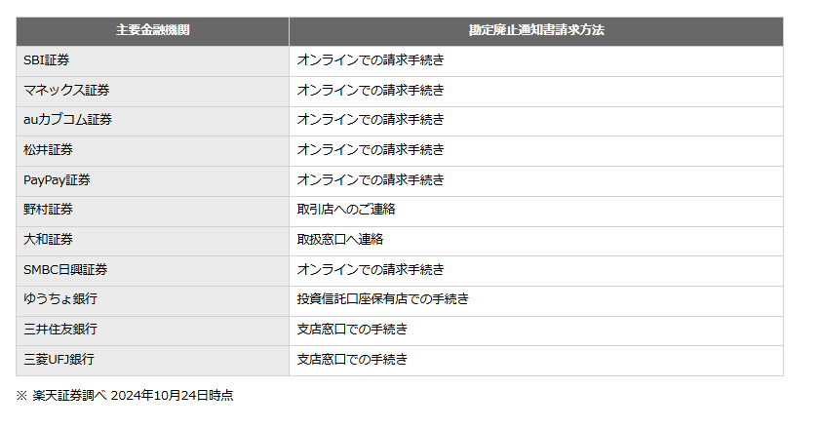Click the 三菱UFJ銀行 row label

59,360
